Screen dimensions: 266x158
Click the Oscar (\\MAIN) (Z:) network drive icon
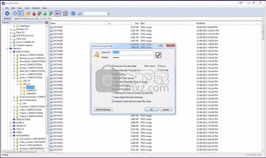click(x=14, y=42)
